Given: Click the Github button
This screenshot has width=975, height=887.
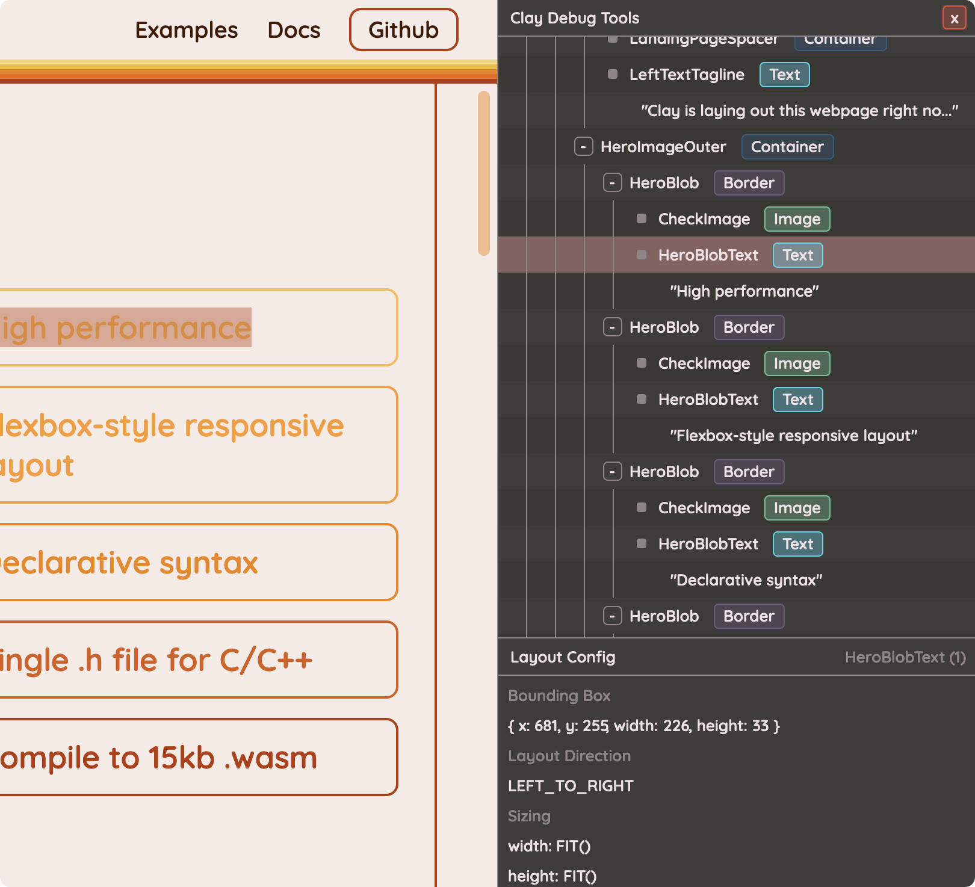Looking at the screenshot, I should coord(403,30).
